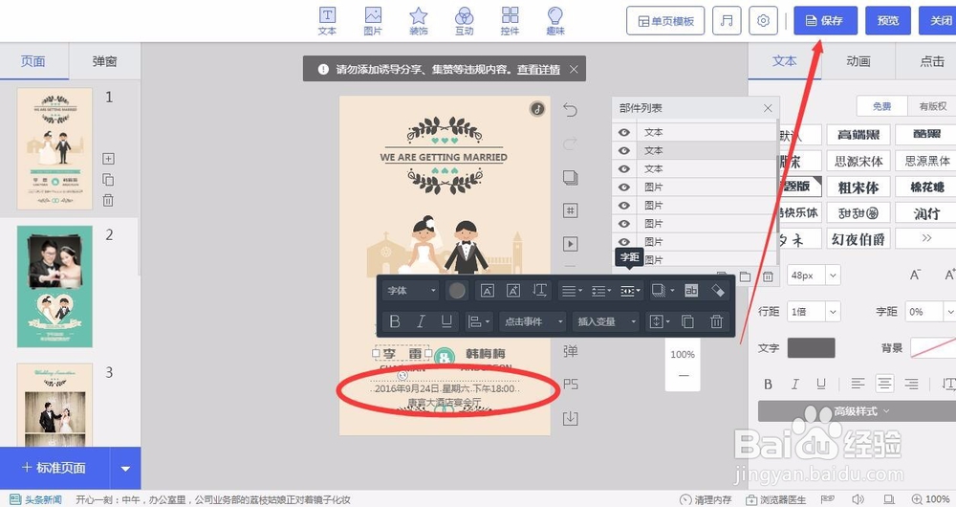The width and height of the screenshot is (956, 507).
Task: Open the 文字 color swatch
Action: 811,348
